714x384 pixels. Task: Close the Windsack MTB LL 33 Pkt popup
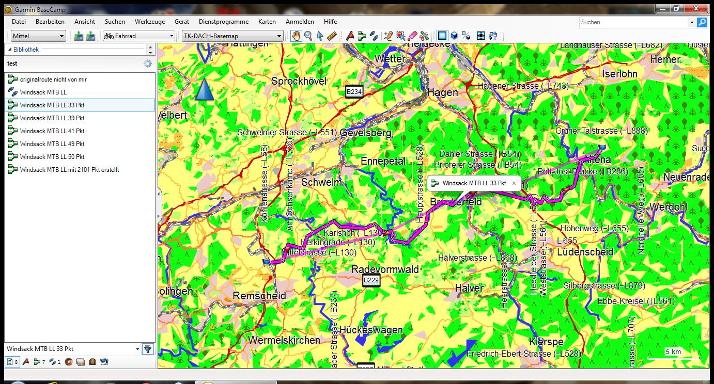(514, 183)
